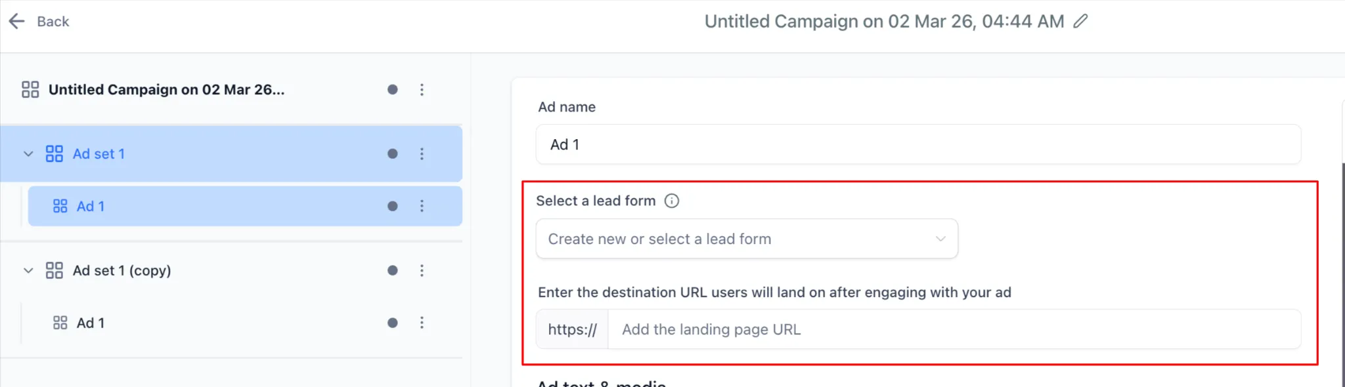This screenshot has height=387, width=1345.
Task: Select Untitled Campaign in the left tree
Action: (x=166, y=89)
